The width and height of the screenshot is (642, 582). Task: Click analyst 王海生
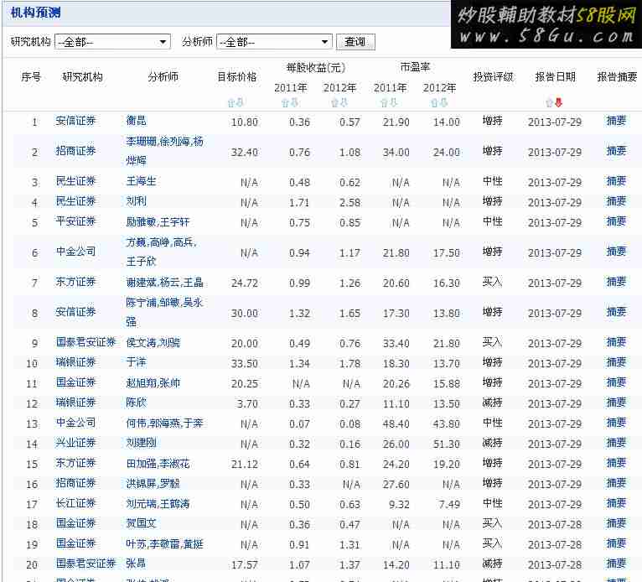click(142, 181)
